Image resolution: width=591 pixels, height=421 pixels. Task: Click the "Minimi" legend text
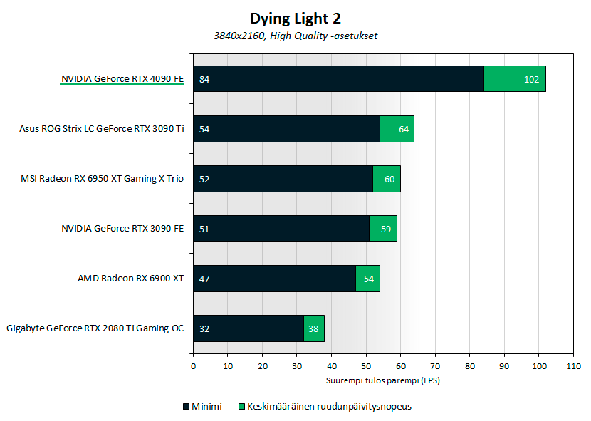(x=206, y=406)
